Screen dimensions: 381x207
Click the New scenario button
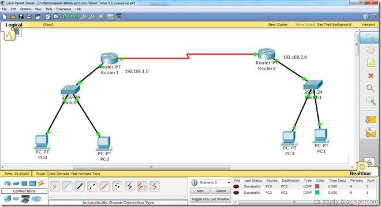200,191
